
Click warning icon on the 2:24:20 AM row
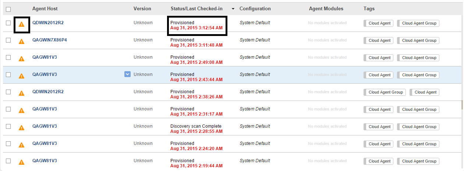tap(21, 145)
